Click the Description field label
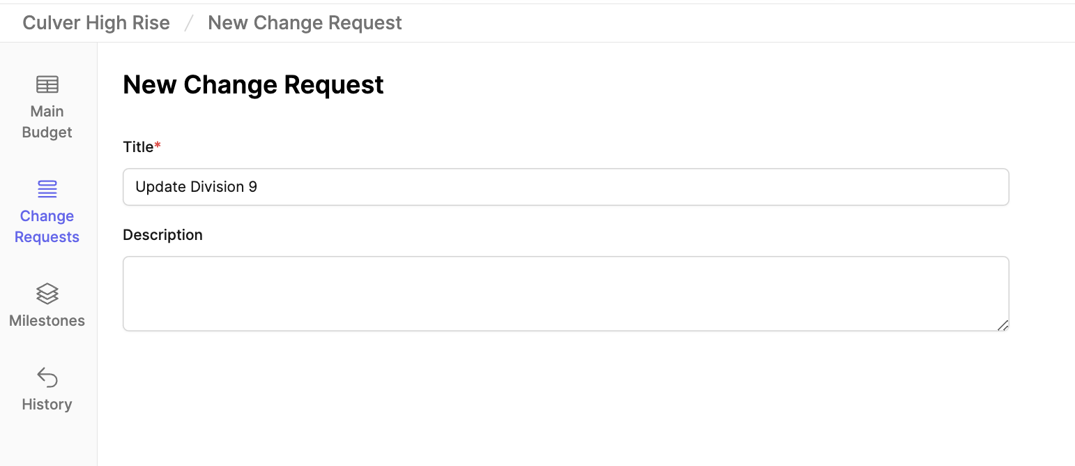Viewport: 1075px width, 466px height. pyautogui.click(x=162, y=235)
